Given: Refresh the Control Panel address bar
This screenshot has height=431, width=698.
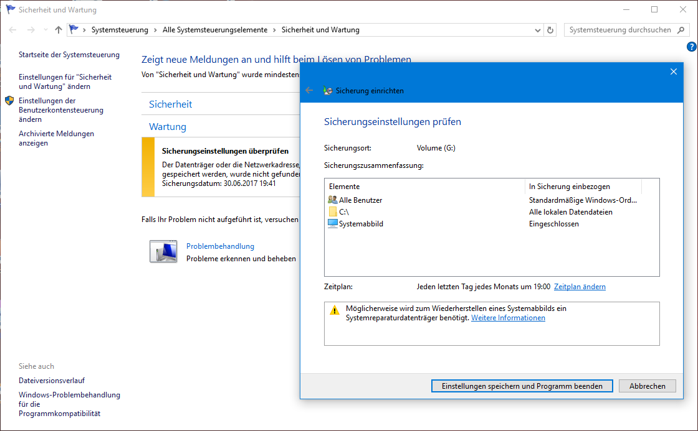Looking at the screenshot, I should (550, 30).
